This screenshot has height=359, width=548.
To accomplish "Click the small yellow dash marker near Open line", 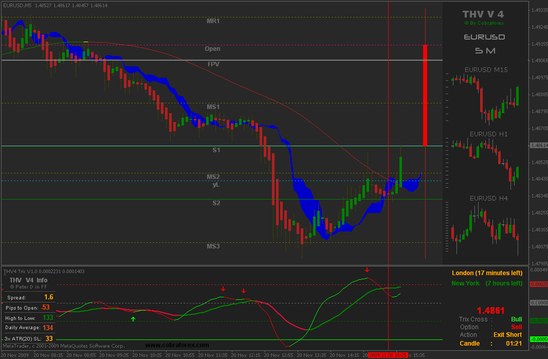I will tap(86, 42).
